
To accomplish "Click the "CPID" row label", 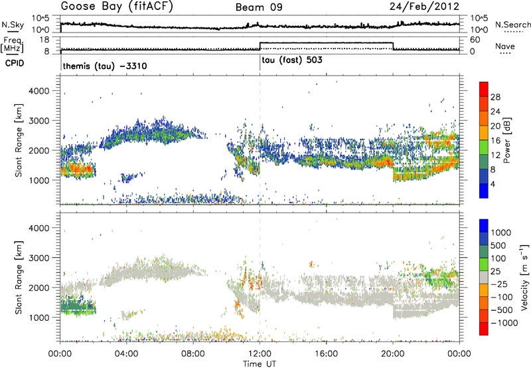I will pos(15,63).
